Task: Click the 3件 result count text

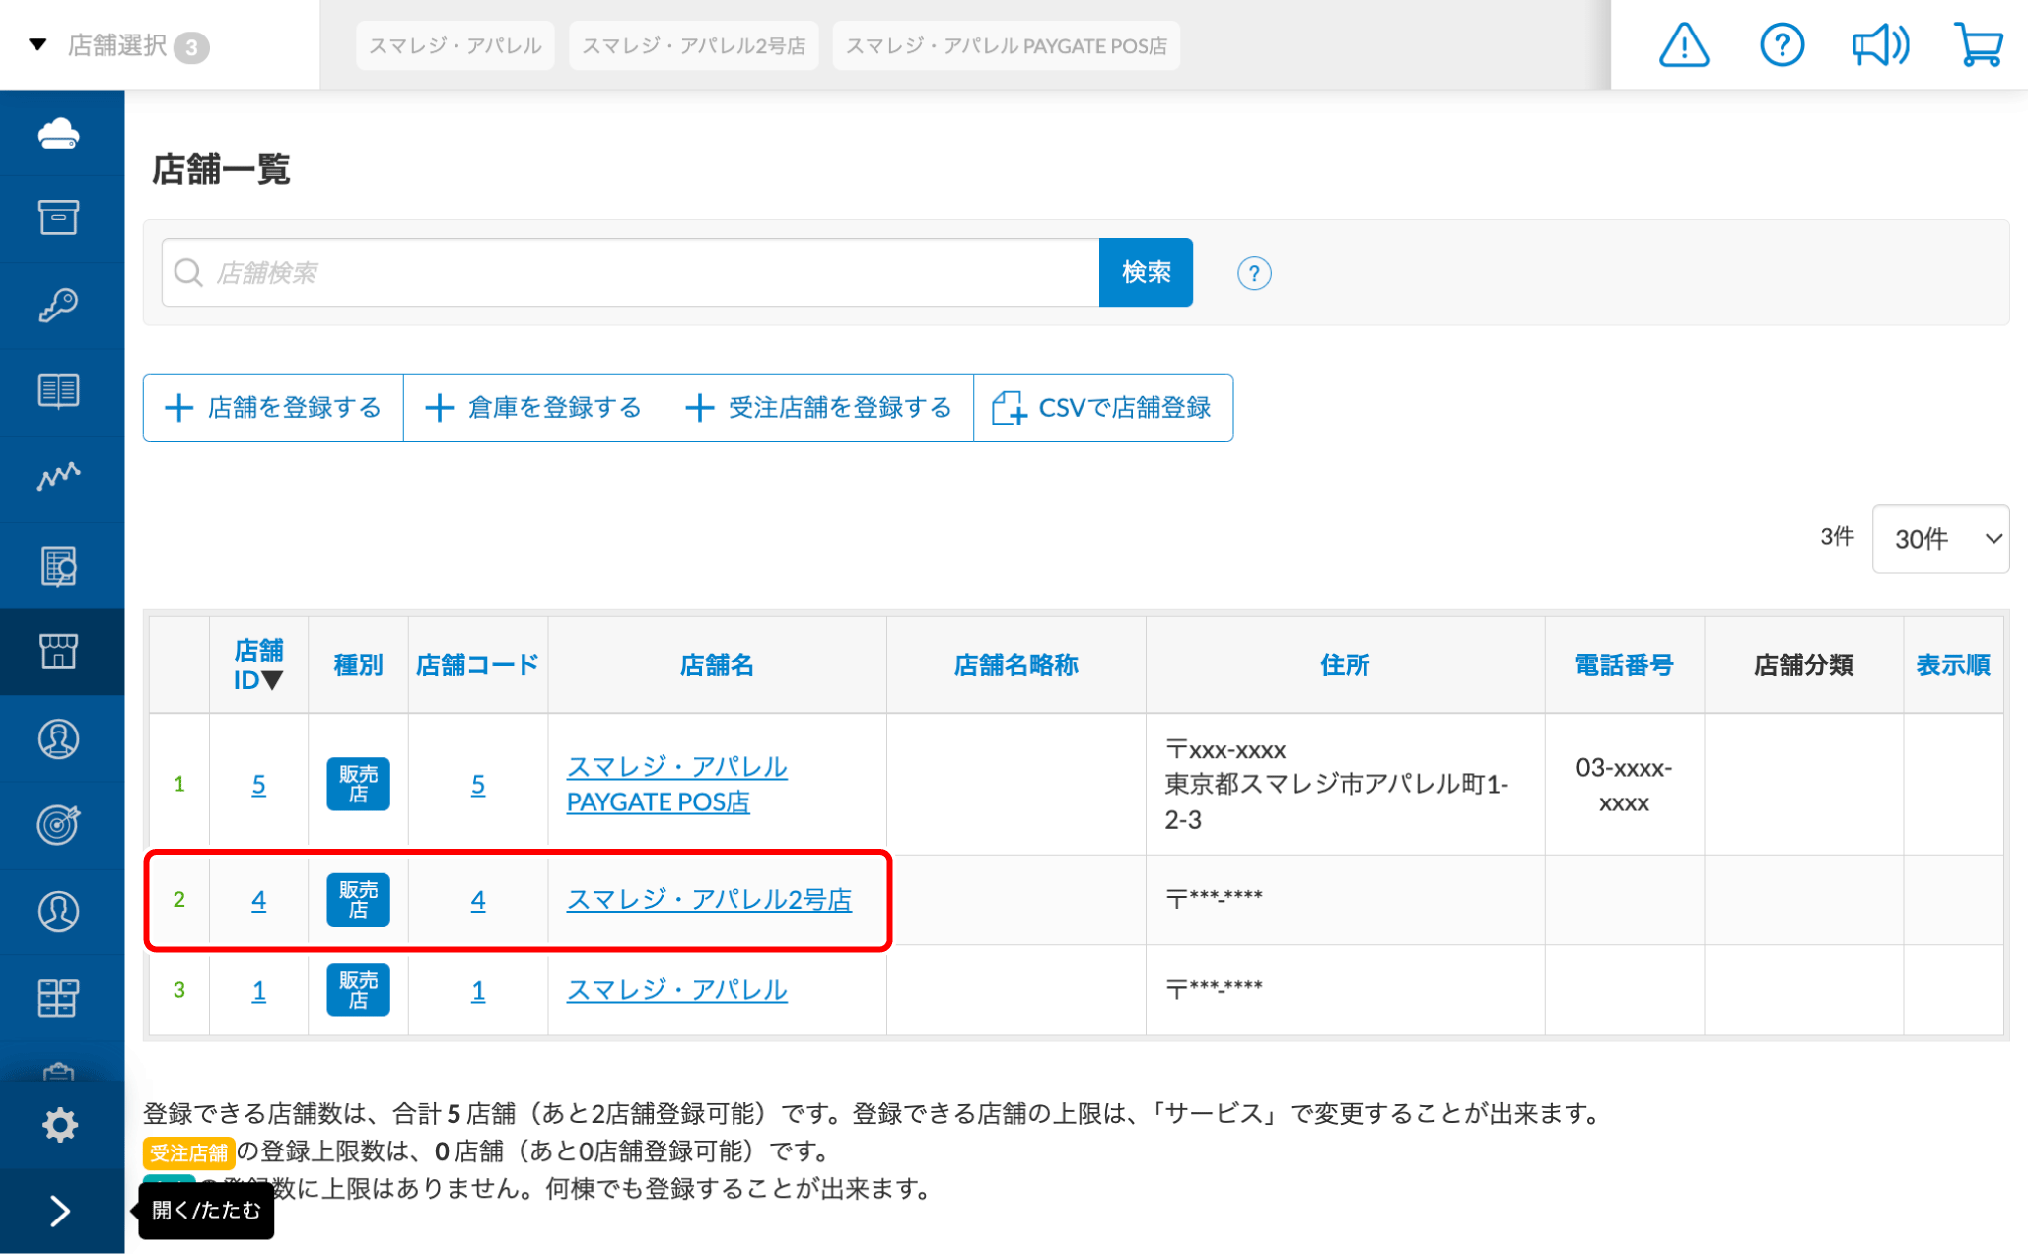Action: (1837, 536)
